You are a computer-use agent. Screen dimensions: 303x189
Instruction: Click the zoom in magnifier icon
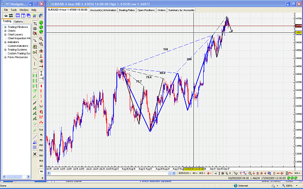41,39
